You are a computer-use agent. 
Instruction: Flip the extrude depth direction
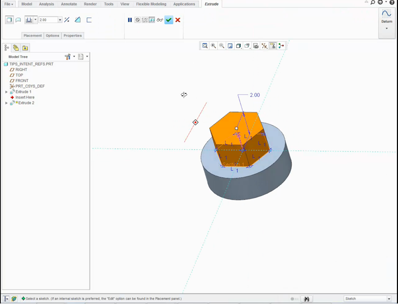[67, 20]
